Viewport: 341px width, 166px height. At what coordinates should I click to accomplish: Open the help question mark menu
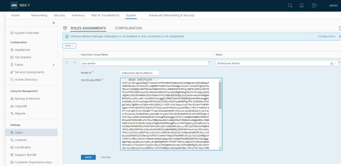[314, 5]
